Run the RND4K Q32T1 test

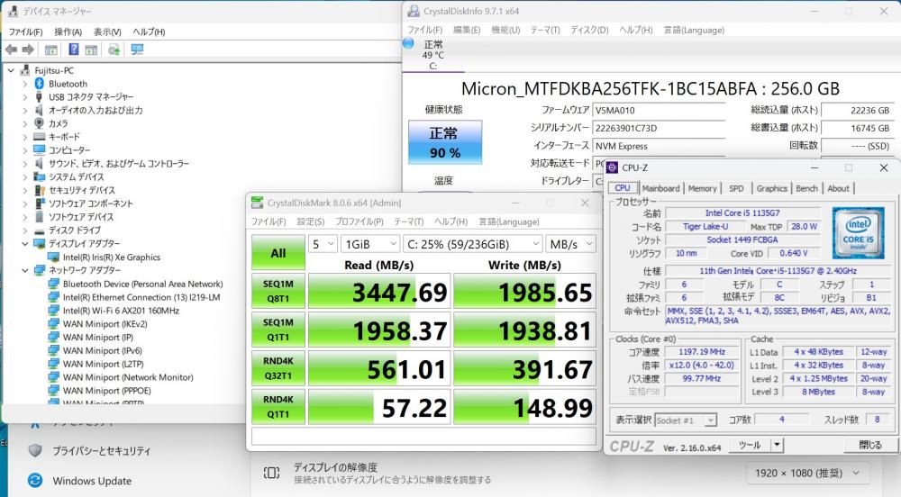278,368
